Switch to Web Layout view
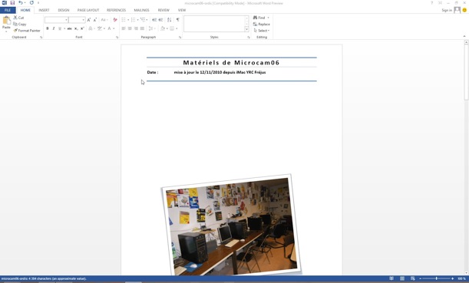 point(413,278)
